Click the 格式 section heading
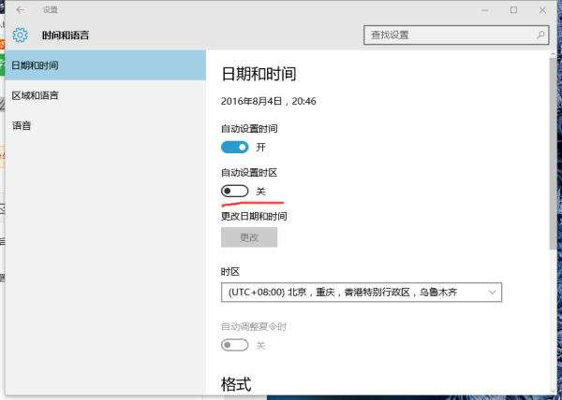Image resolution: width=562 pixels, height=400 pixels. point(236,384)
